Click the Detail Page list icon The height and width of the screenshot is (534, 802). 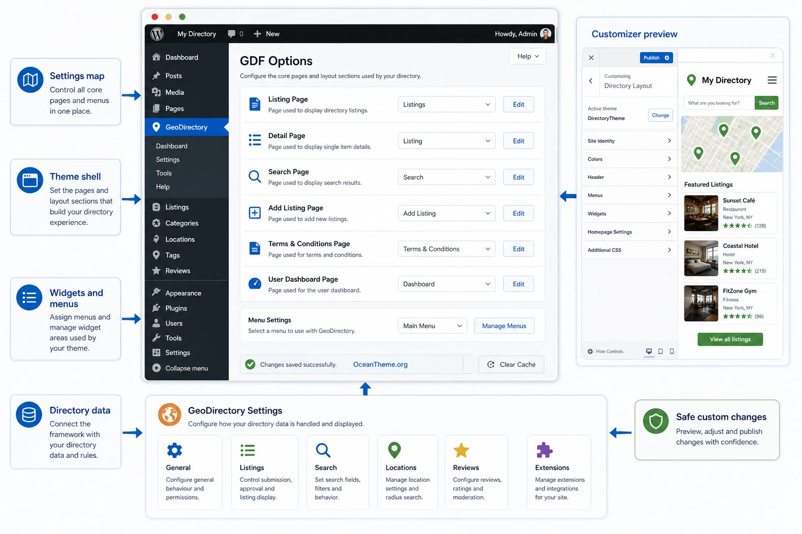click(x=255, y=140)
